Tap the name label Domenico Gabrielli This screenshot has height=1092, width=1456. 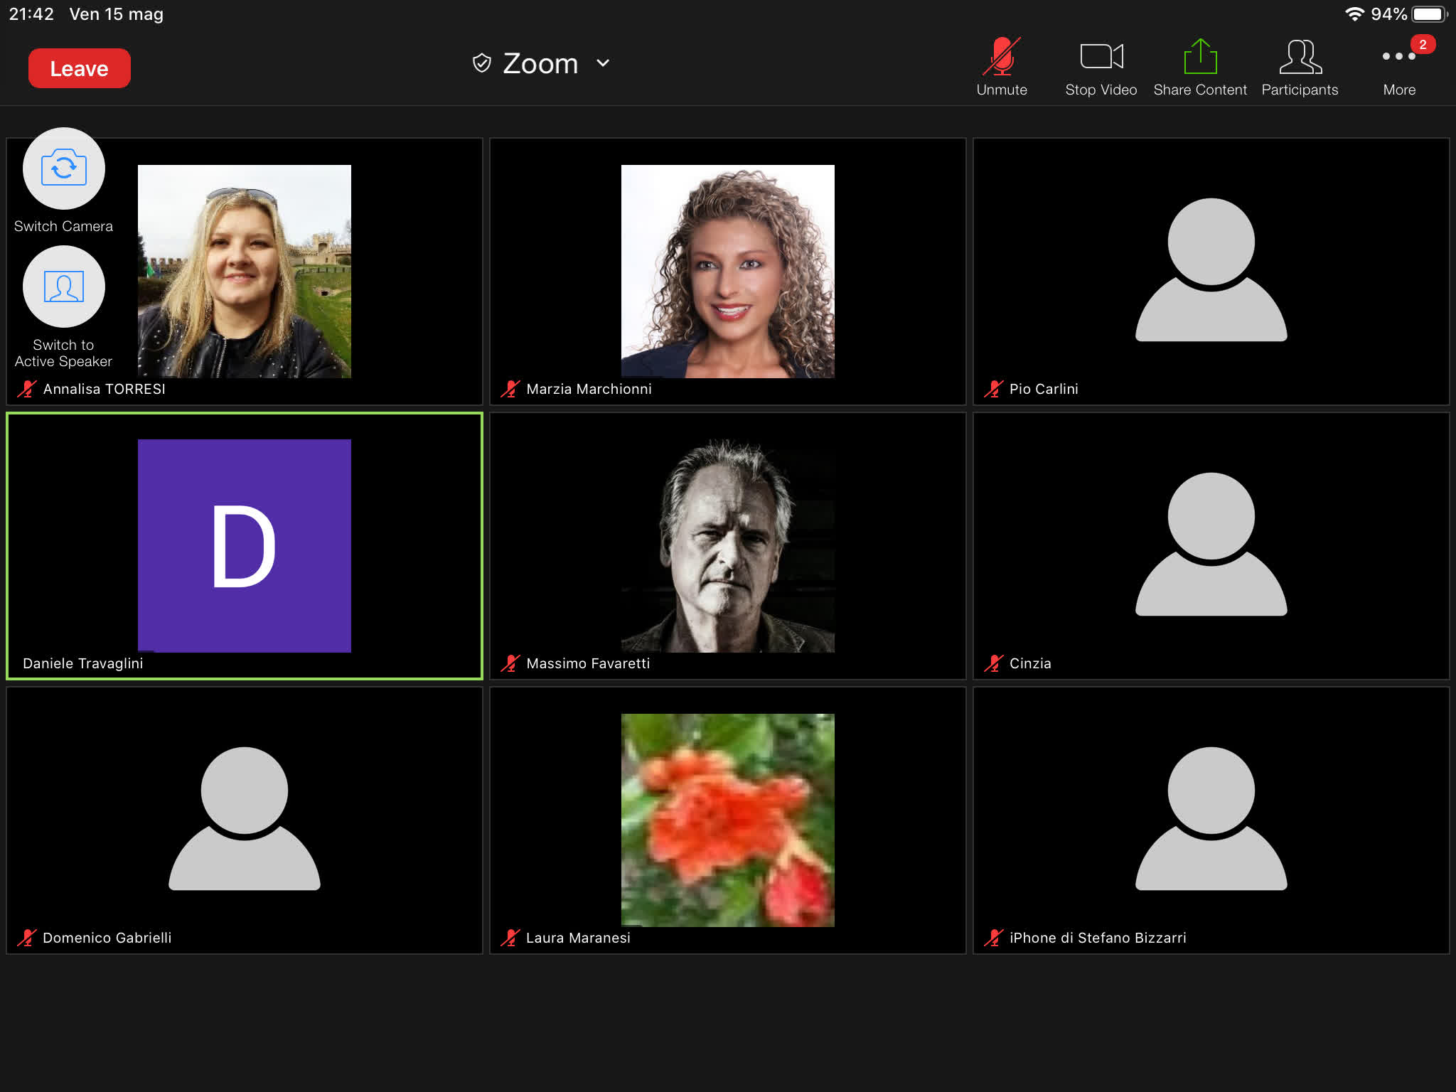tap(107, 938)
